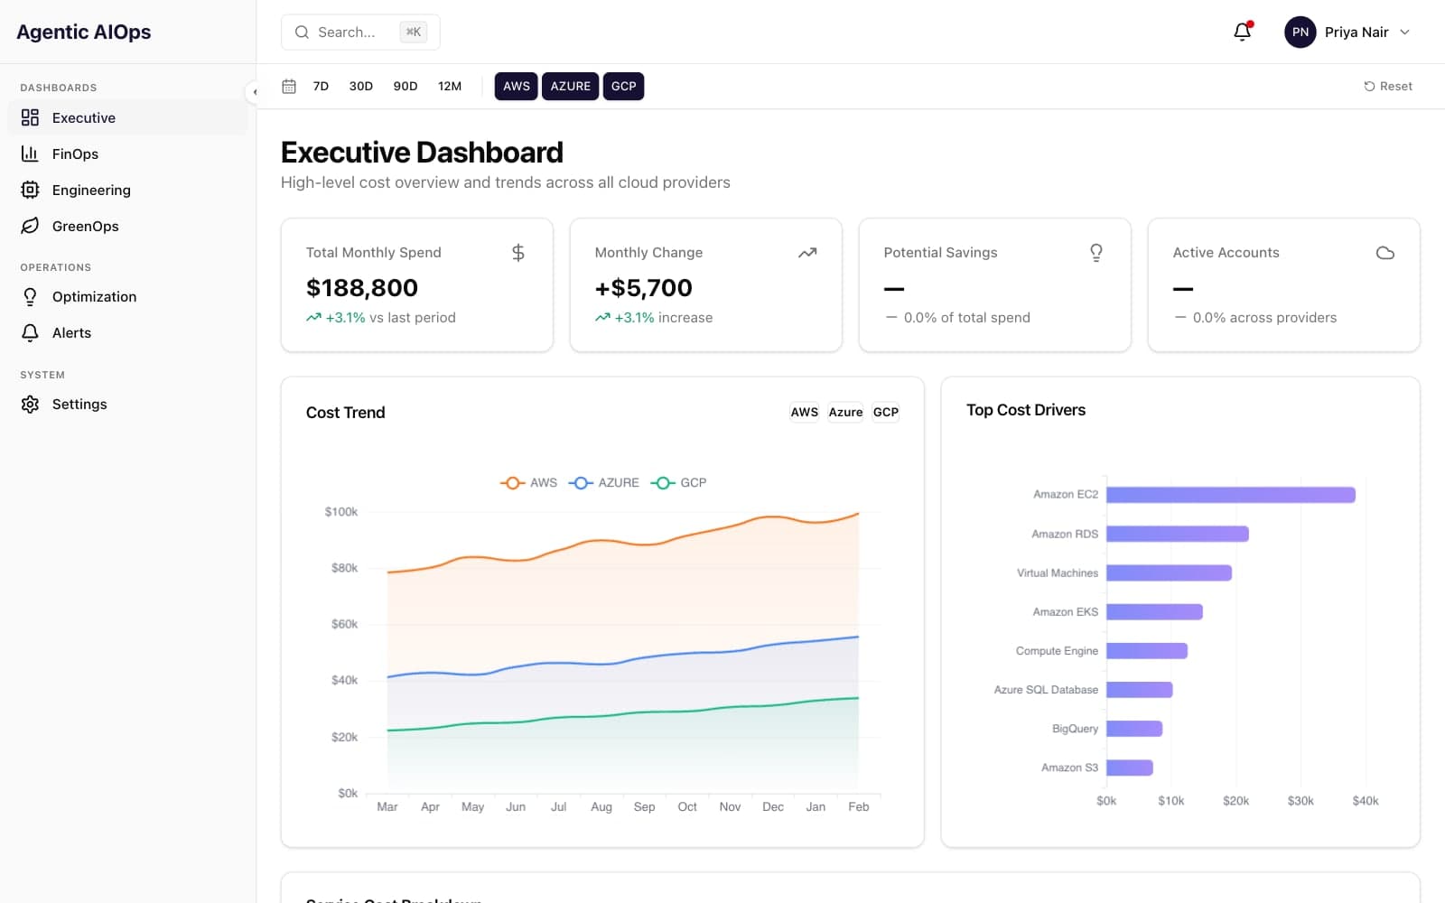
Task: Toggle the AWS provider filter
Action: point(517,86)
